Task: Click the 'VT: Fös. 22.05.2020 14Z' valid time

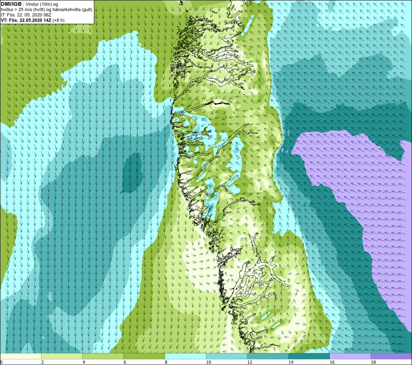Action: 26,20
